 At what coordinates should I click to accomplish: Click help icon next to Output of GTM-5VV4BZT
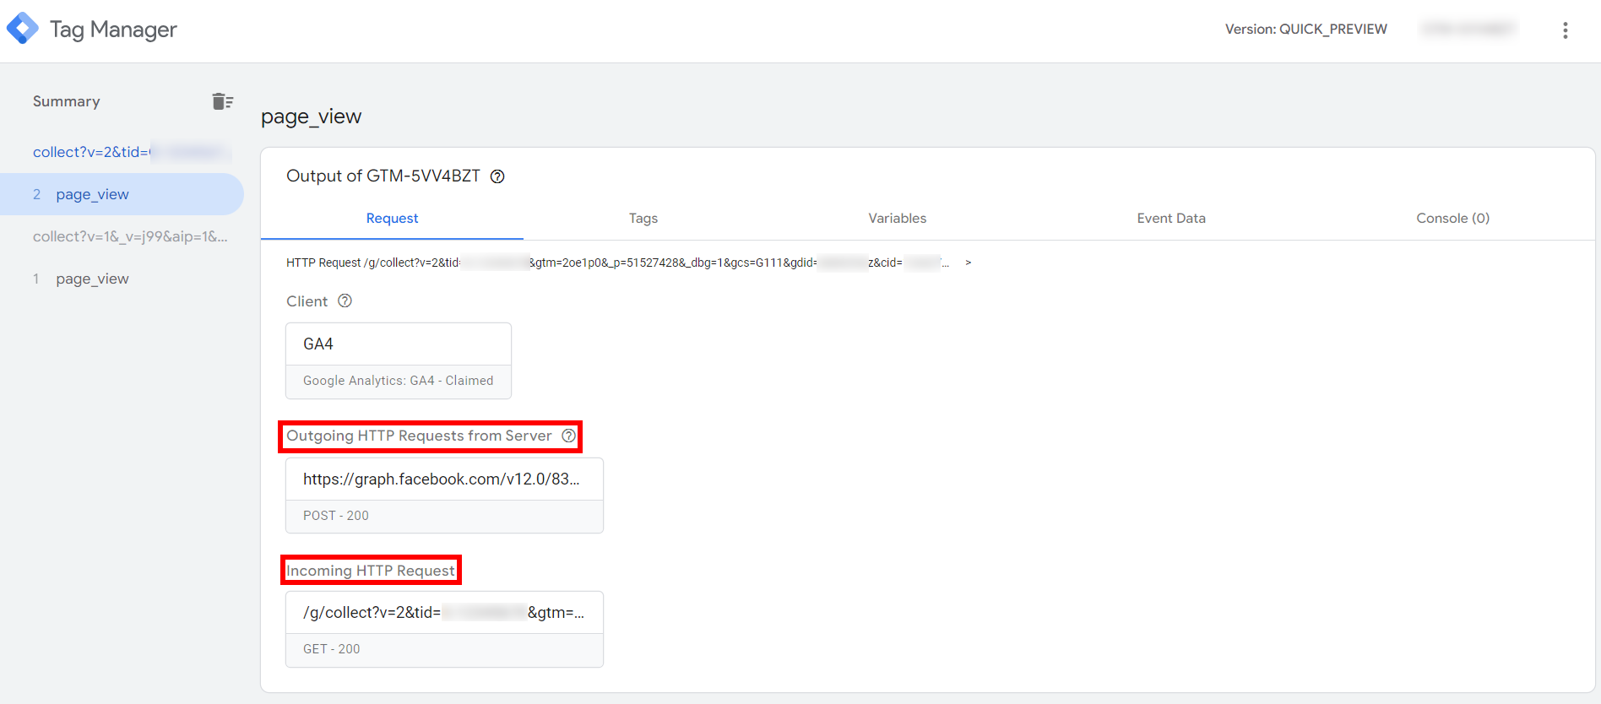pos(497,176)
